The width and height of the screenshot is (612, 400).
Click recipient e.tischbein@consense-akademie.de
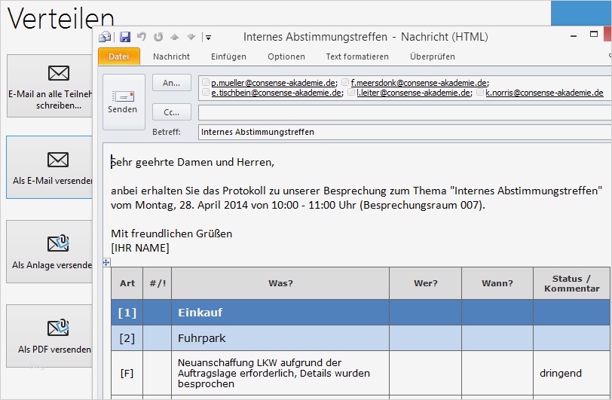click(277, 93)
